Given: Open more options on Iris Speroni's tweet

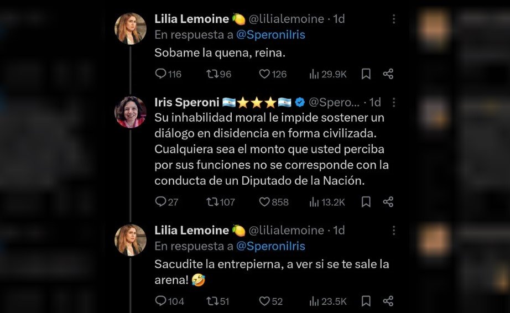Looking at the screenshot, I should pos(394,102).
